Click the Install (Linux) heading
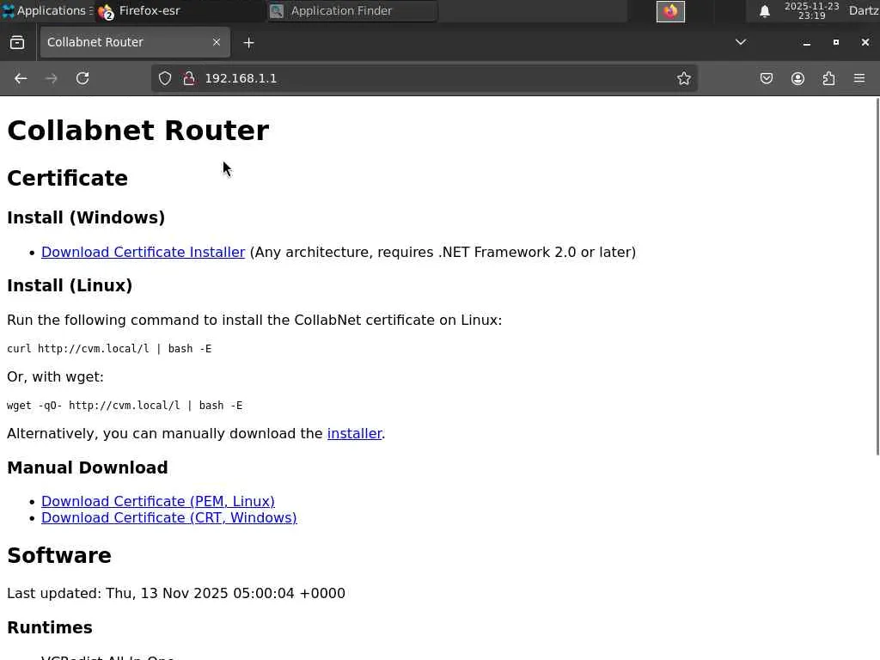The height and width of the screenshot is (660, 880). pos(70,285)
